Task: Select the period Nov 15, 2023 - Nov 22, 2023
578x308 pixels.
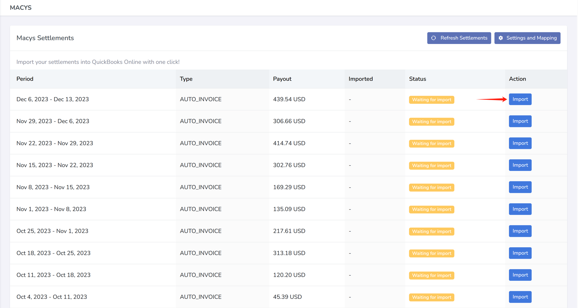Action: pyautogui.click(x=55, y=165)
